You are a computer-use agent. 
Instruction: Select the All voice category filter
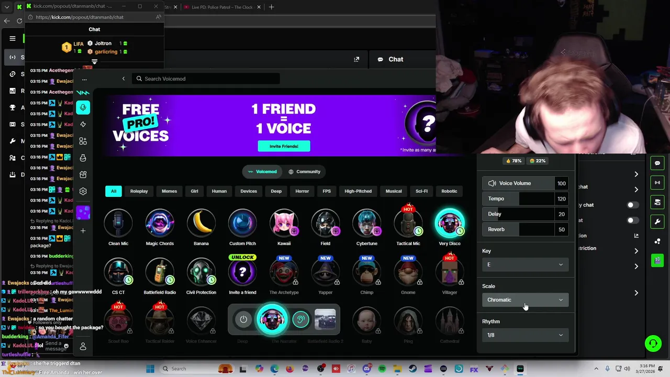click(x=114, y=191)
